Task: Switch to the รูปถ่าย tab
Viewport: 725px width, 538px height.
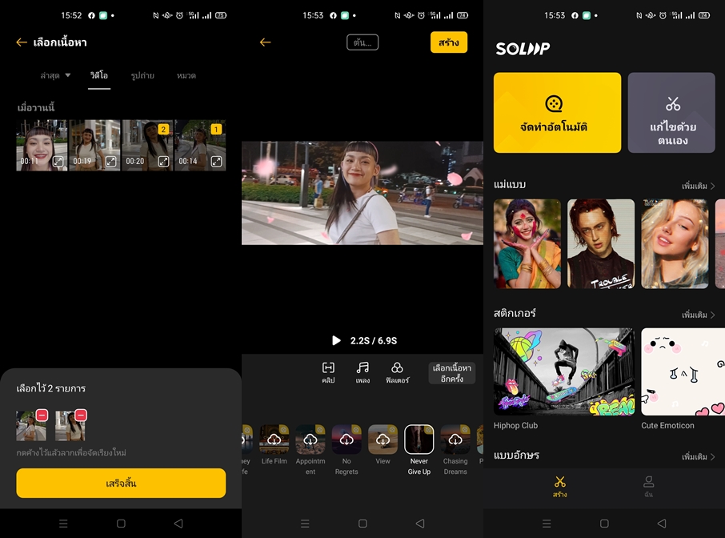Action: 142,75
